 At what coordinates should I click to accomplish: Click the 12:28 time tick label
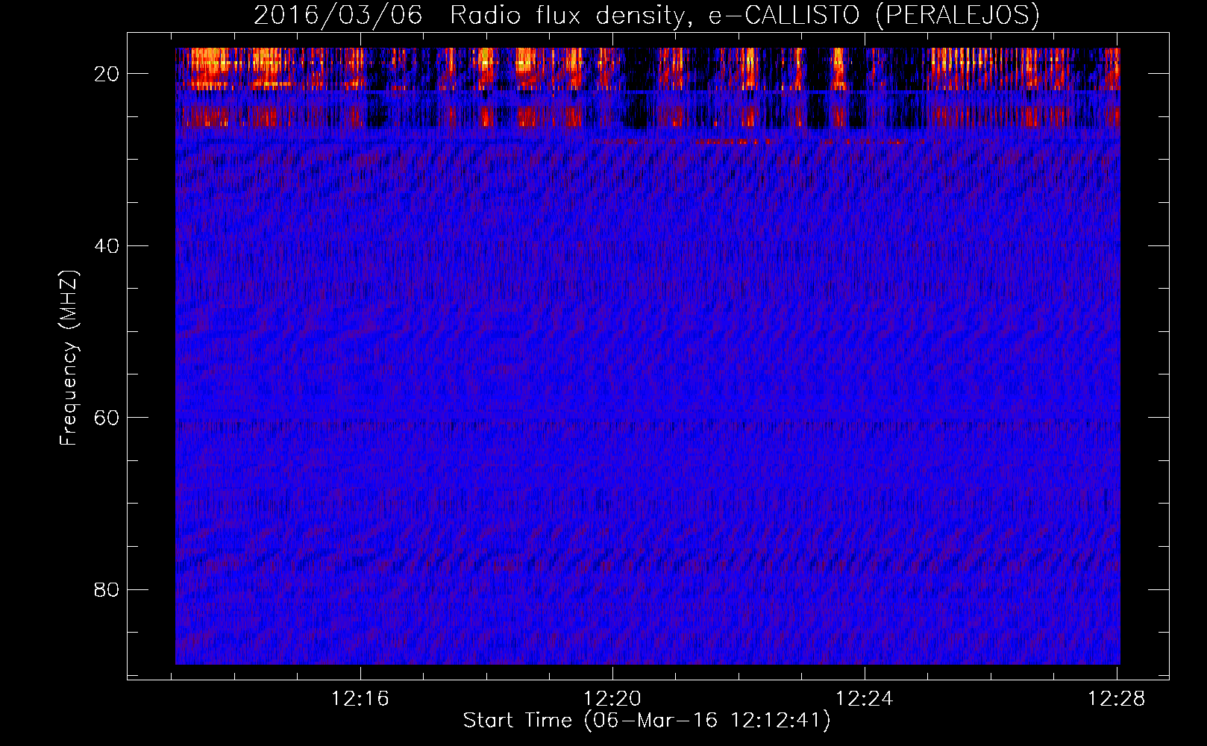(x=1117, y=699)
